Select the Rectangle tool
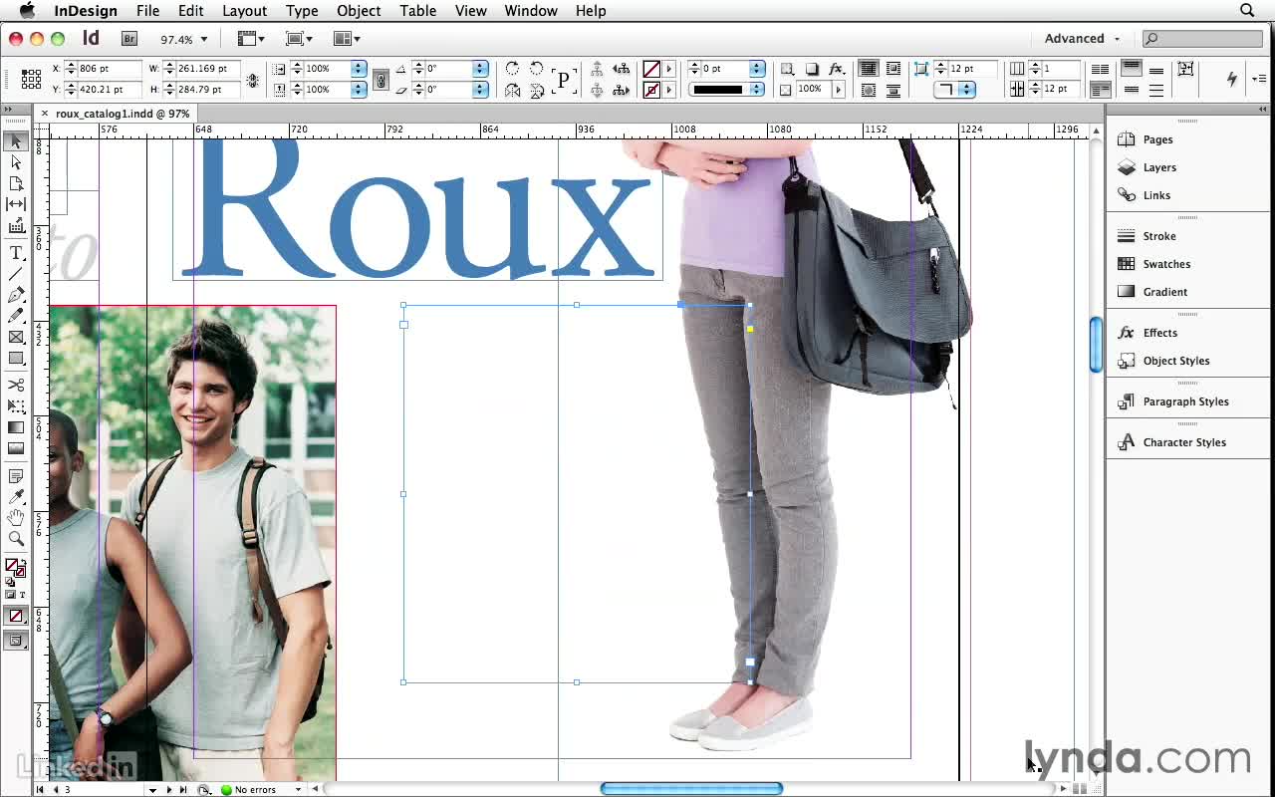Viewport: 1275px width, 797px height. tap(16, 358)
